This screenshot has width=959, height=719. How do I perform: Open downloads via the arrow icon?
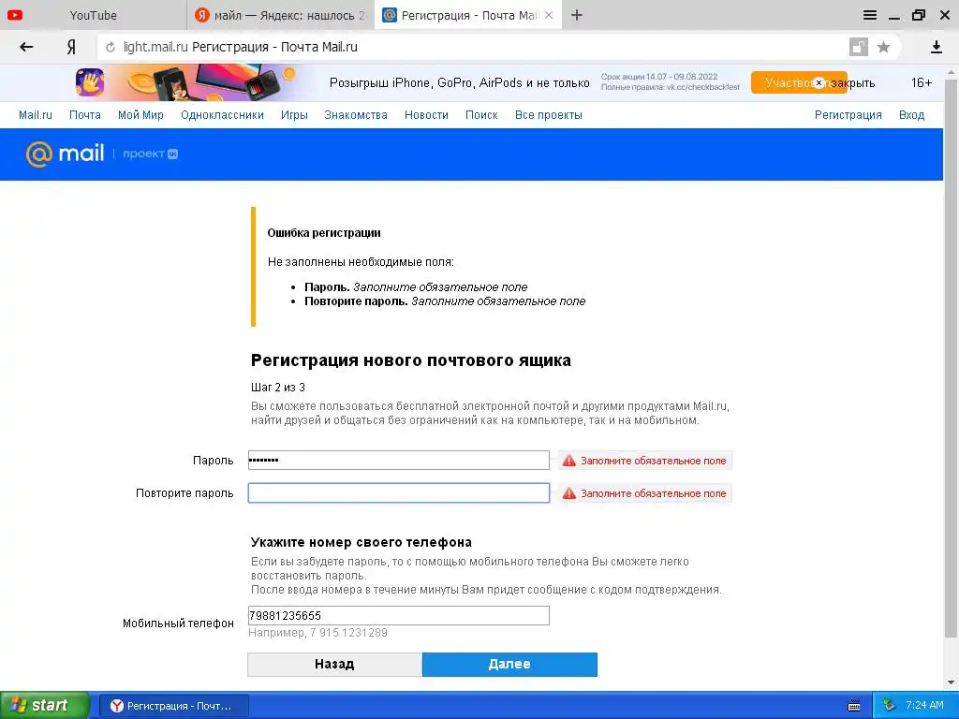pos(936,47)
